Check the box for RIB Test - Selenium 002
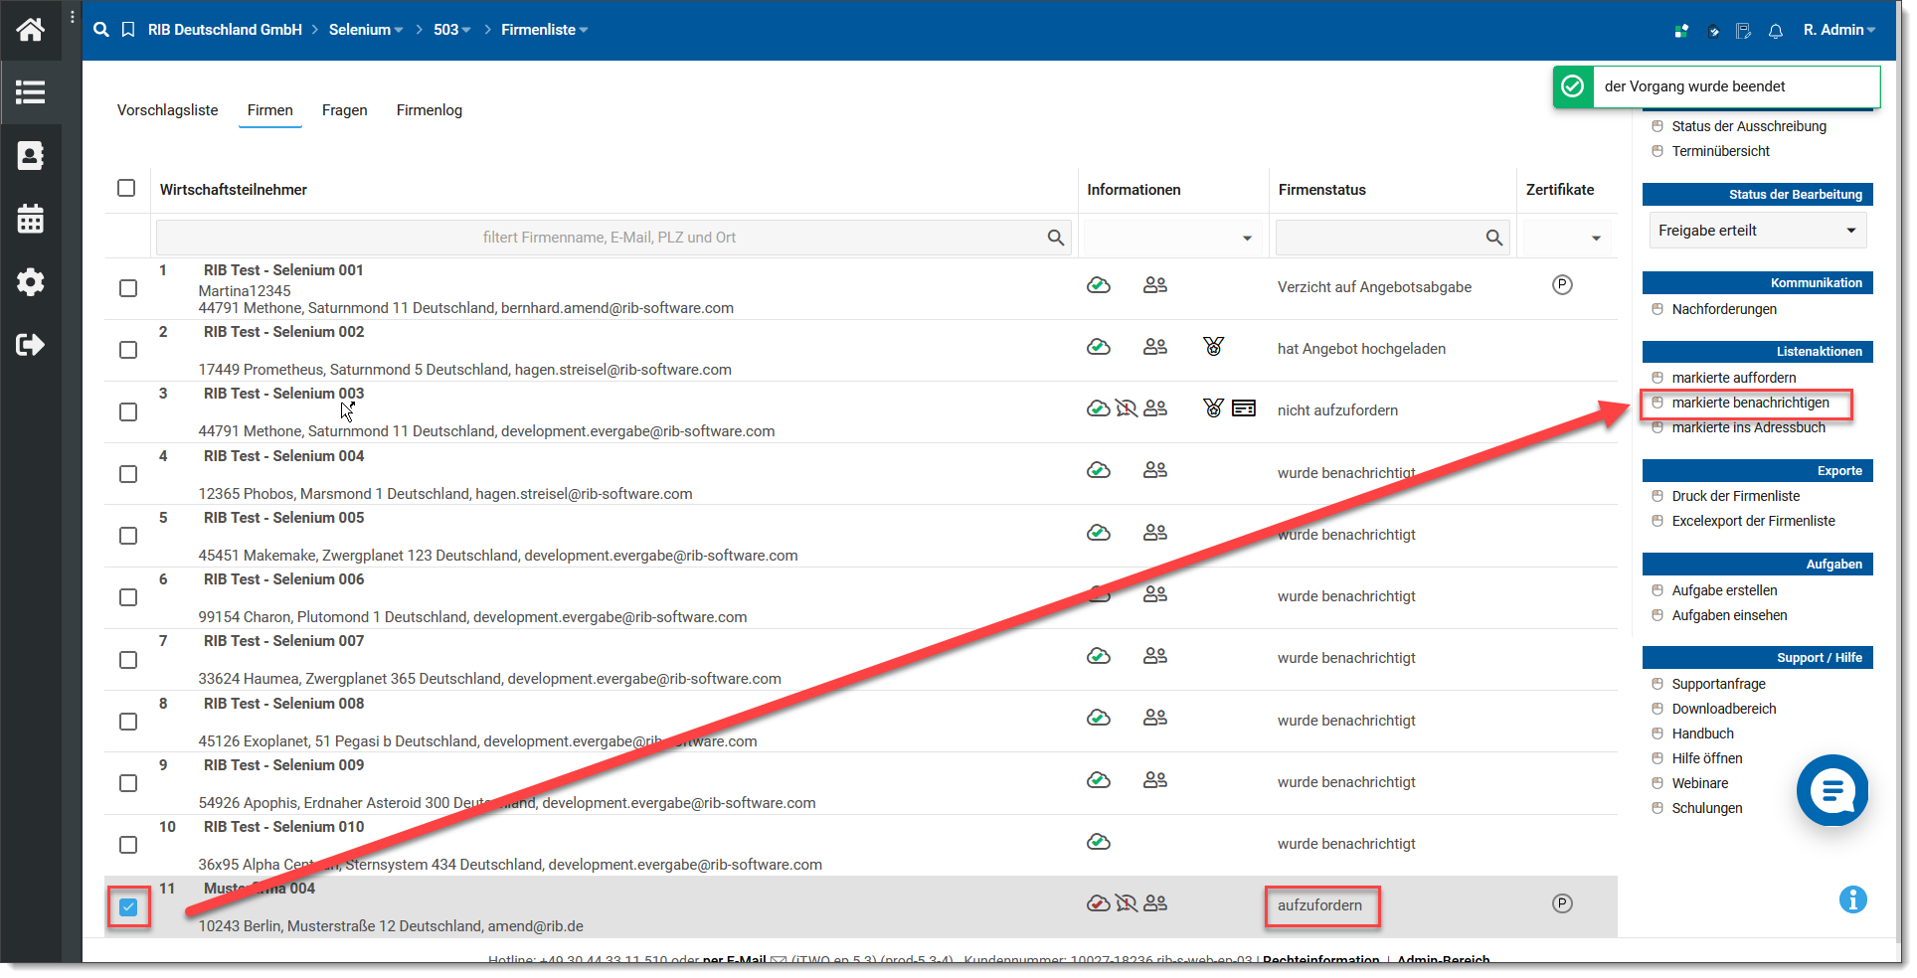 tap(128, 350)
